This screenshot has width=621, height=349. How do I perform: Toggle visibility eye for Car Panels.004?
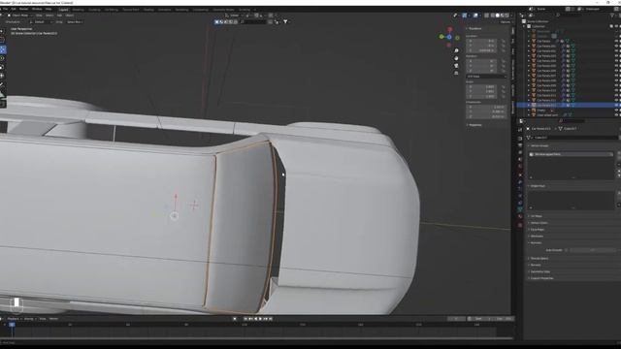pos(616,61)
